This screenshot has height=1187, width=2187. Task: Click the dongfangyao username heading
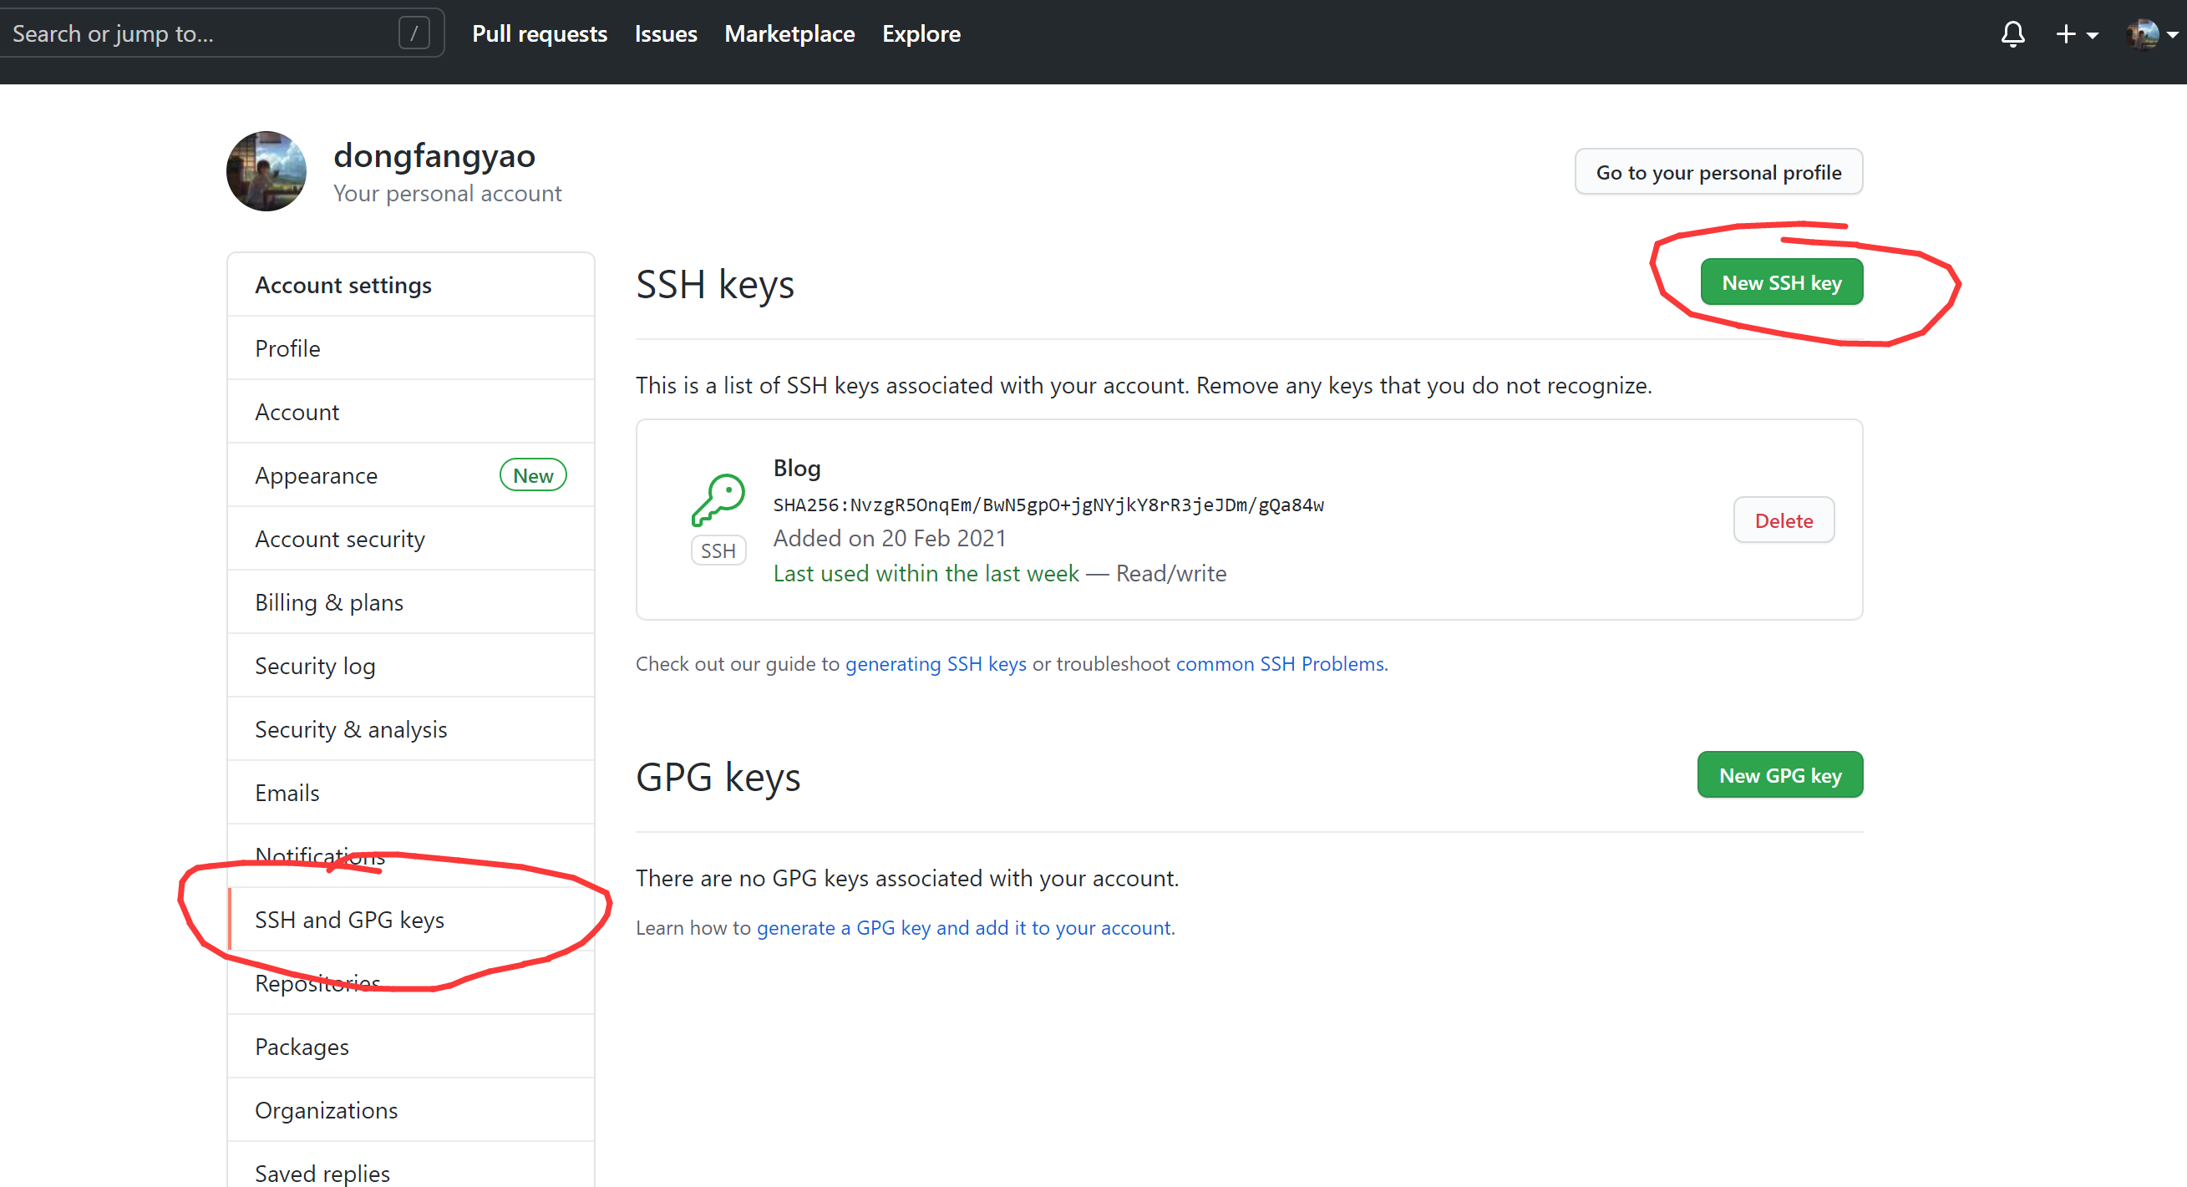434,156
